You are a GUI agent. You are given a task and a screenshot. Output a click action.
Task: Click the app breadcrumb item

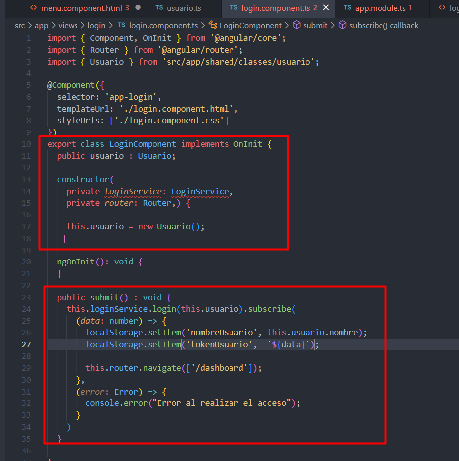point(42,25)
